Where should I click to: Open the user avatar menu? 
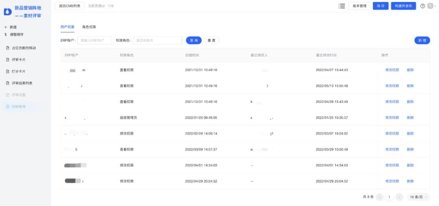click(x=430, y=6)
